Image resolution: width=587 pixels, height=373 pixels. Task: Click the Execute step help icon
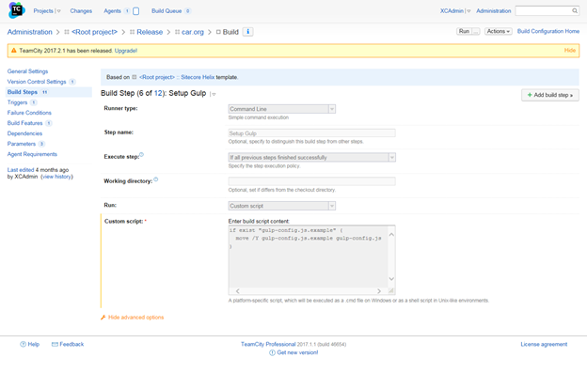point(141,155)
